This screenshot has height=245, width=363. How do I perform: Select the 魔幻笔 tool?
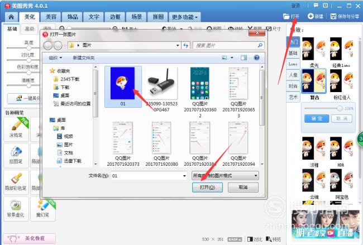click(x=43, y=209)
